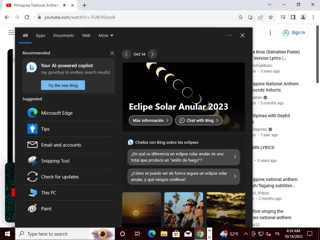The height and width of the screenshot is (240, 320).
Task: Go back in Chrome browser
Action: tap(7, 17)
